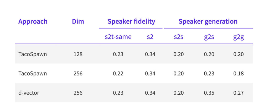Image resolution: width=269 pixels, height=109 pixels.
Task: Click the Approach column header
Action: 33,21
